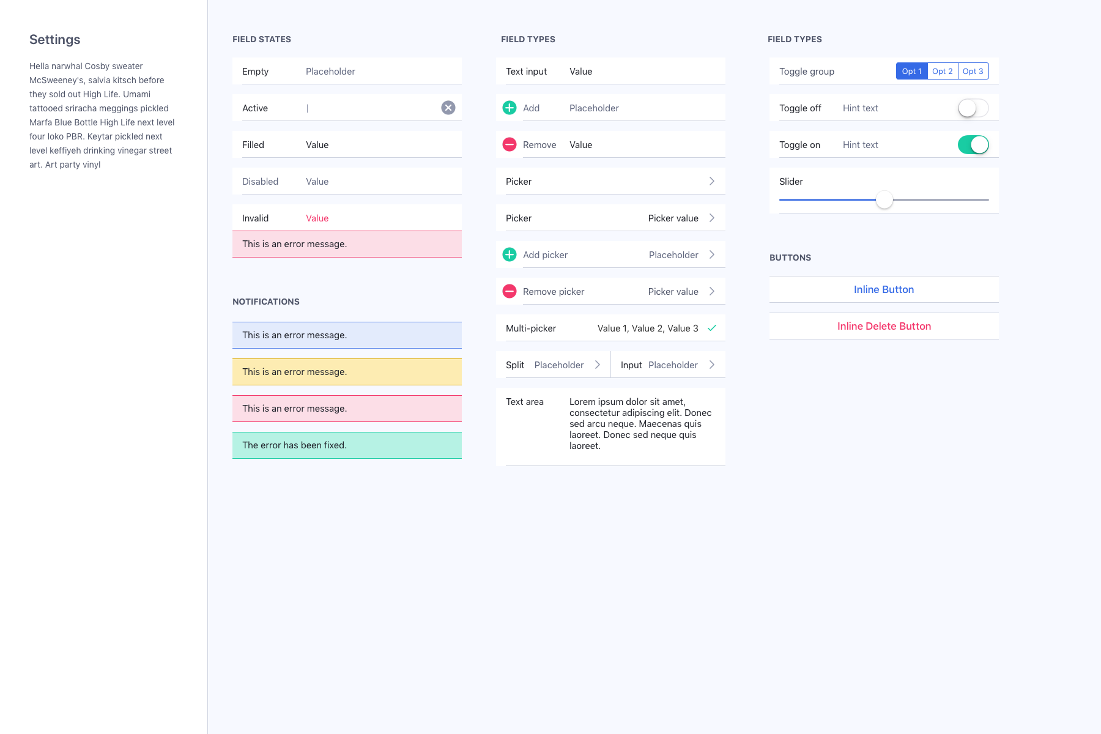Open the empty Picker row chevron
Image resolution: width=1101 pixels, height=734 pixels.
coord(712,181)
